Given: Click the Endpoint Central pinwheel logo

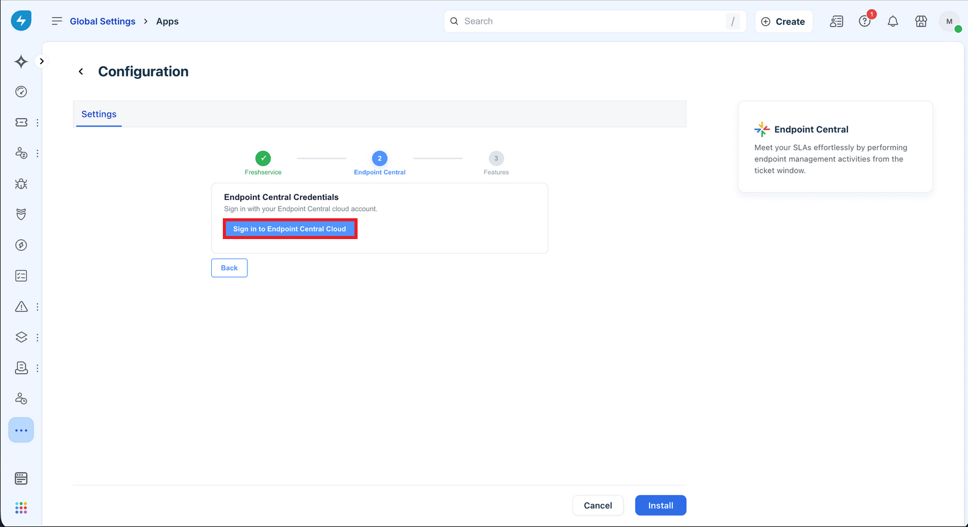Looking at the screenshot, I should click(762, 129).
